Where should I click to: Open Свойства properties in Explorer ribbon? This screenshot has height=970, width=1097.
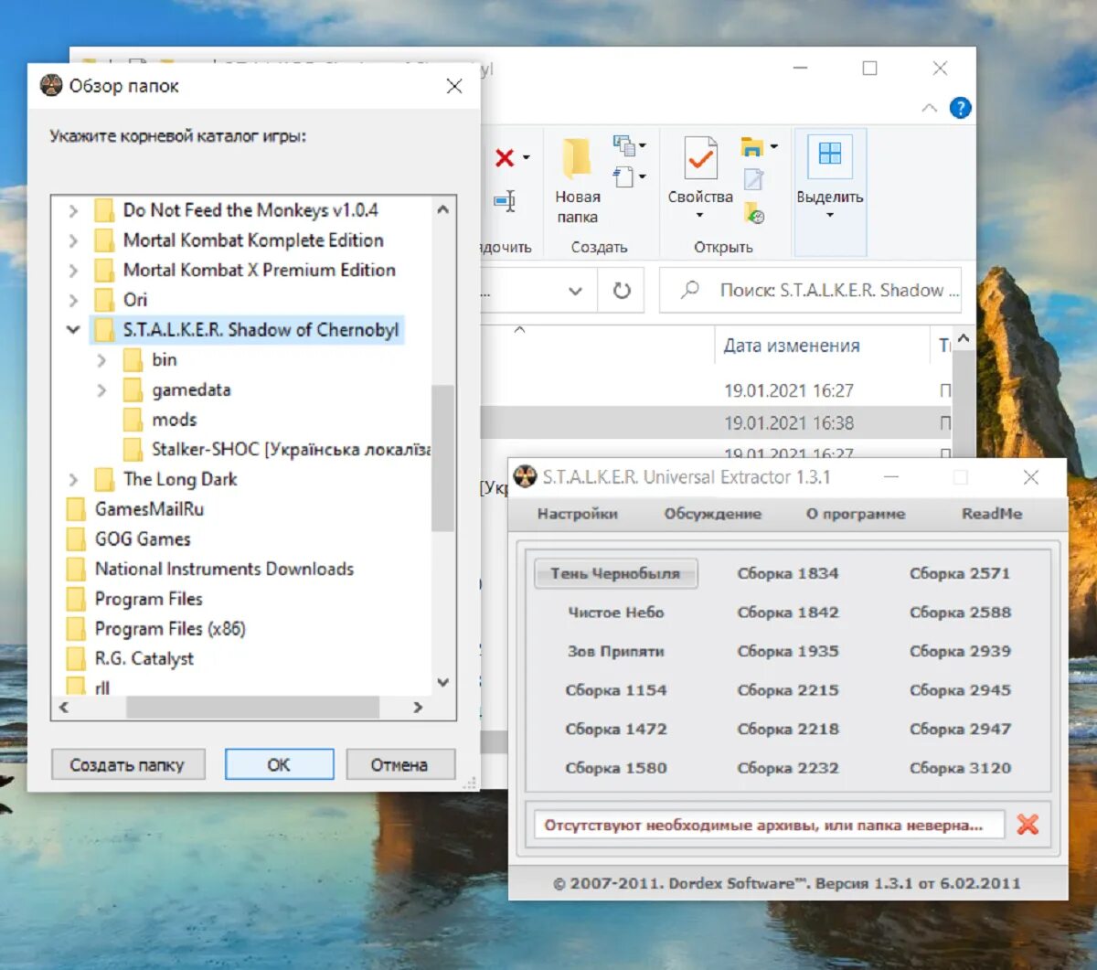pyautogui.click(x=700, y=178)
